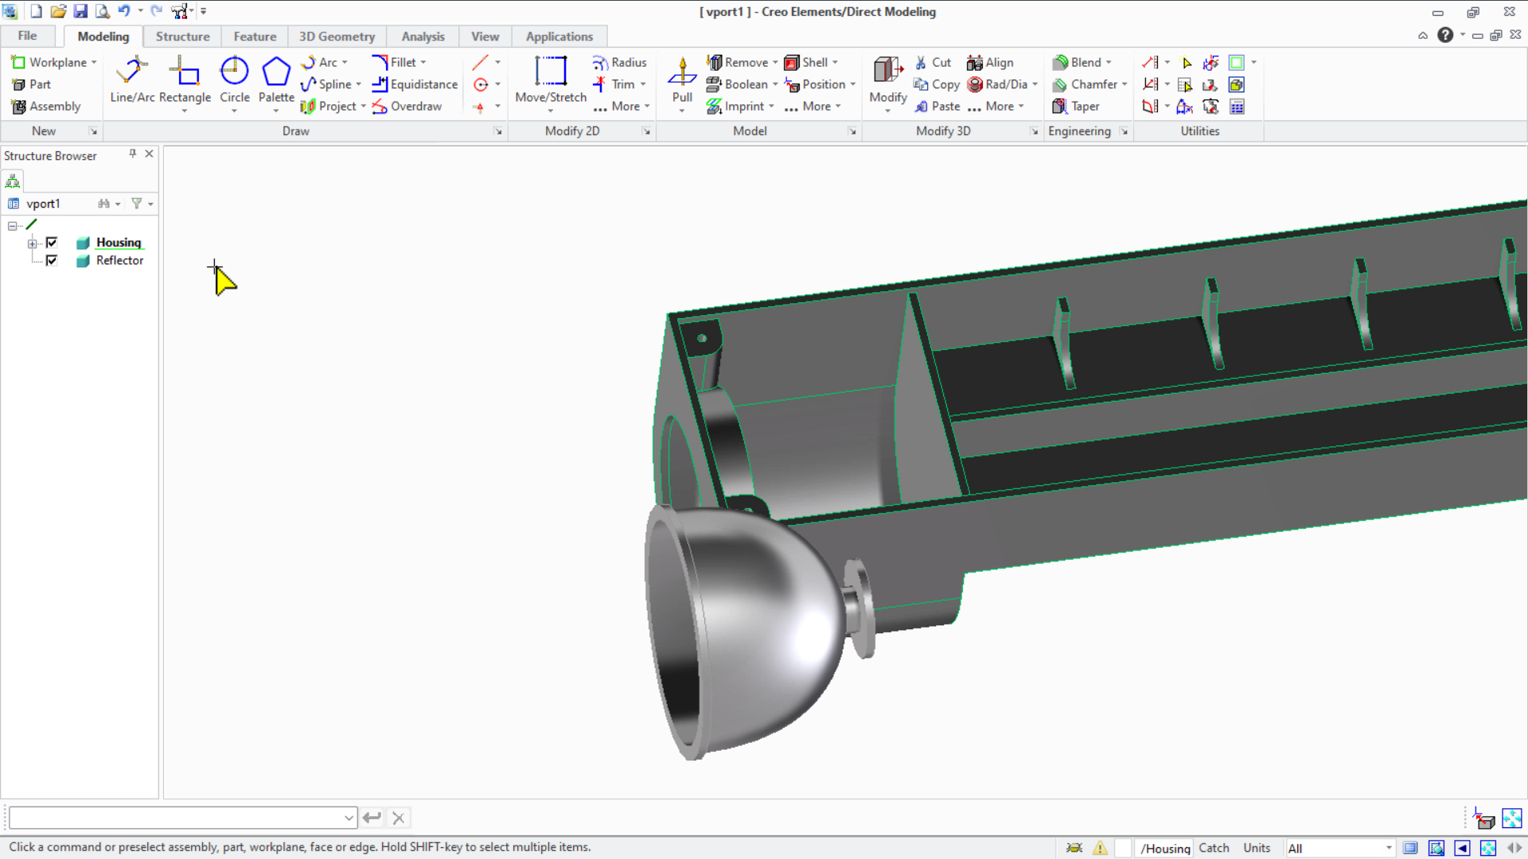1528x859 pixels.
Task: Create a new Assembly
Action: (46, 107)
